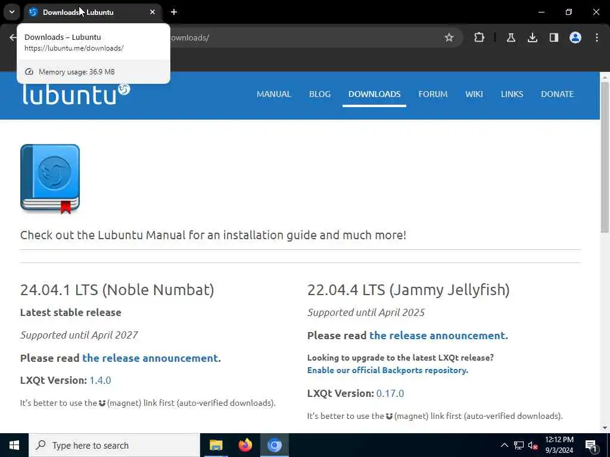Open the tab search dropdown arrow
The width and height of the screenshot is (610, 457).
pyautogui.click(x=12, y=12)
